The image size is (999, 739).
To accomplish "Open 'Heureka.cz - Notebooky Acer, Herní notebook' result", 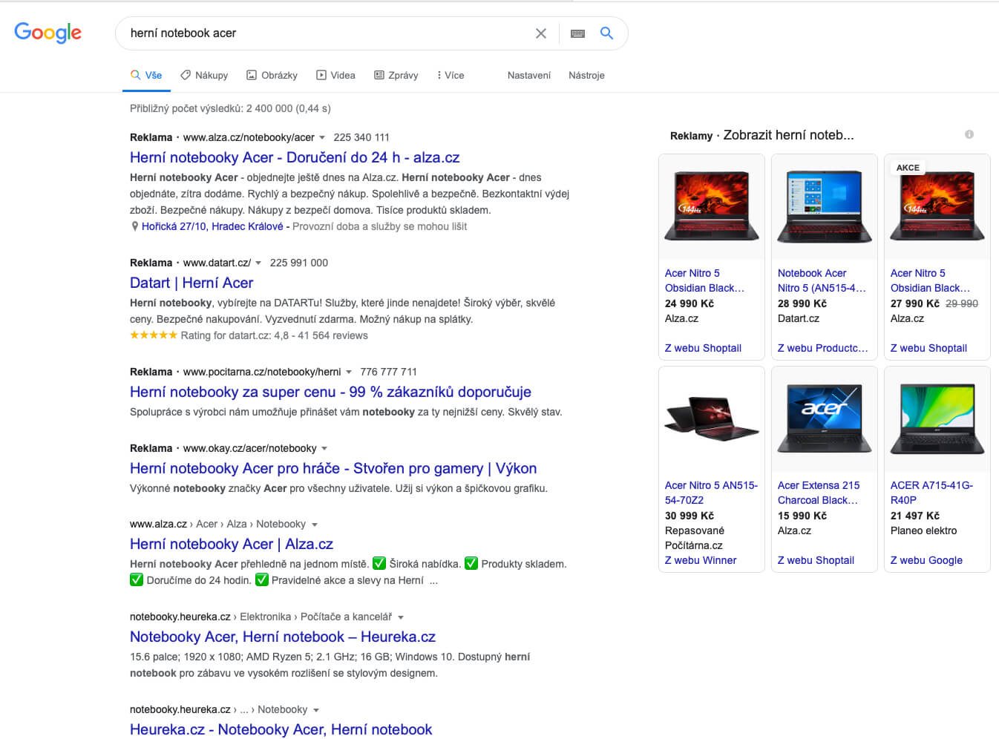I will [281, 729].
